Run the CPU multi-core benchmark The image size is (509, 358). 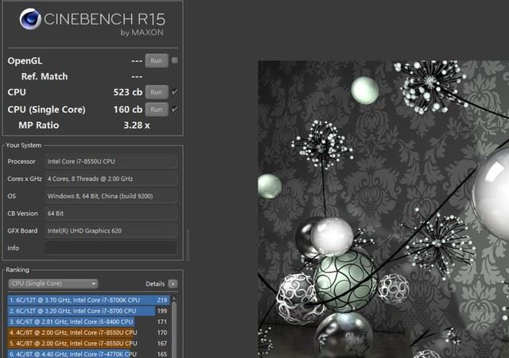point(157,92)
